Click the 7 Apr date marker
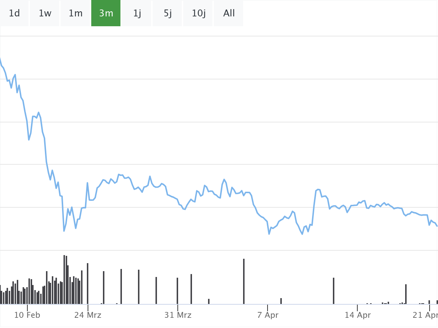The image size is (438, 328). [268, 315]
